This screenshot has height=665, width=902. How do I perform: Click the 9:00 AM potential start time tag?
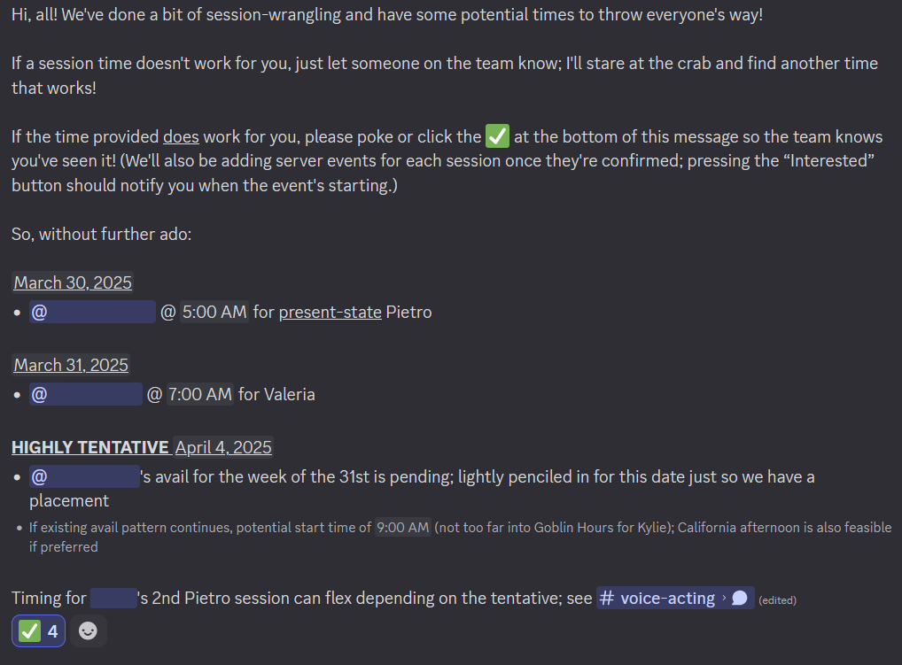coord(402,527)
